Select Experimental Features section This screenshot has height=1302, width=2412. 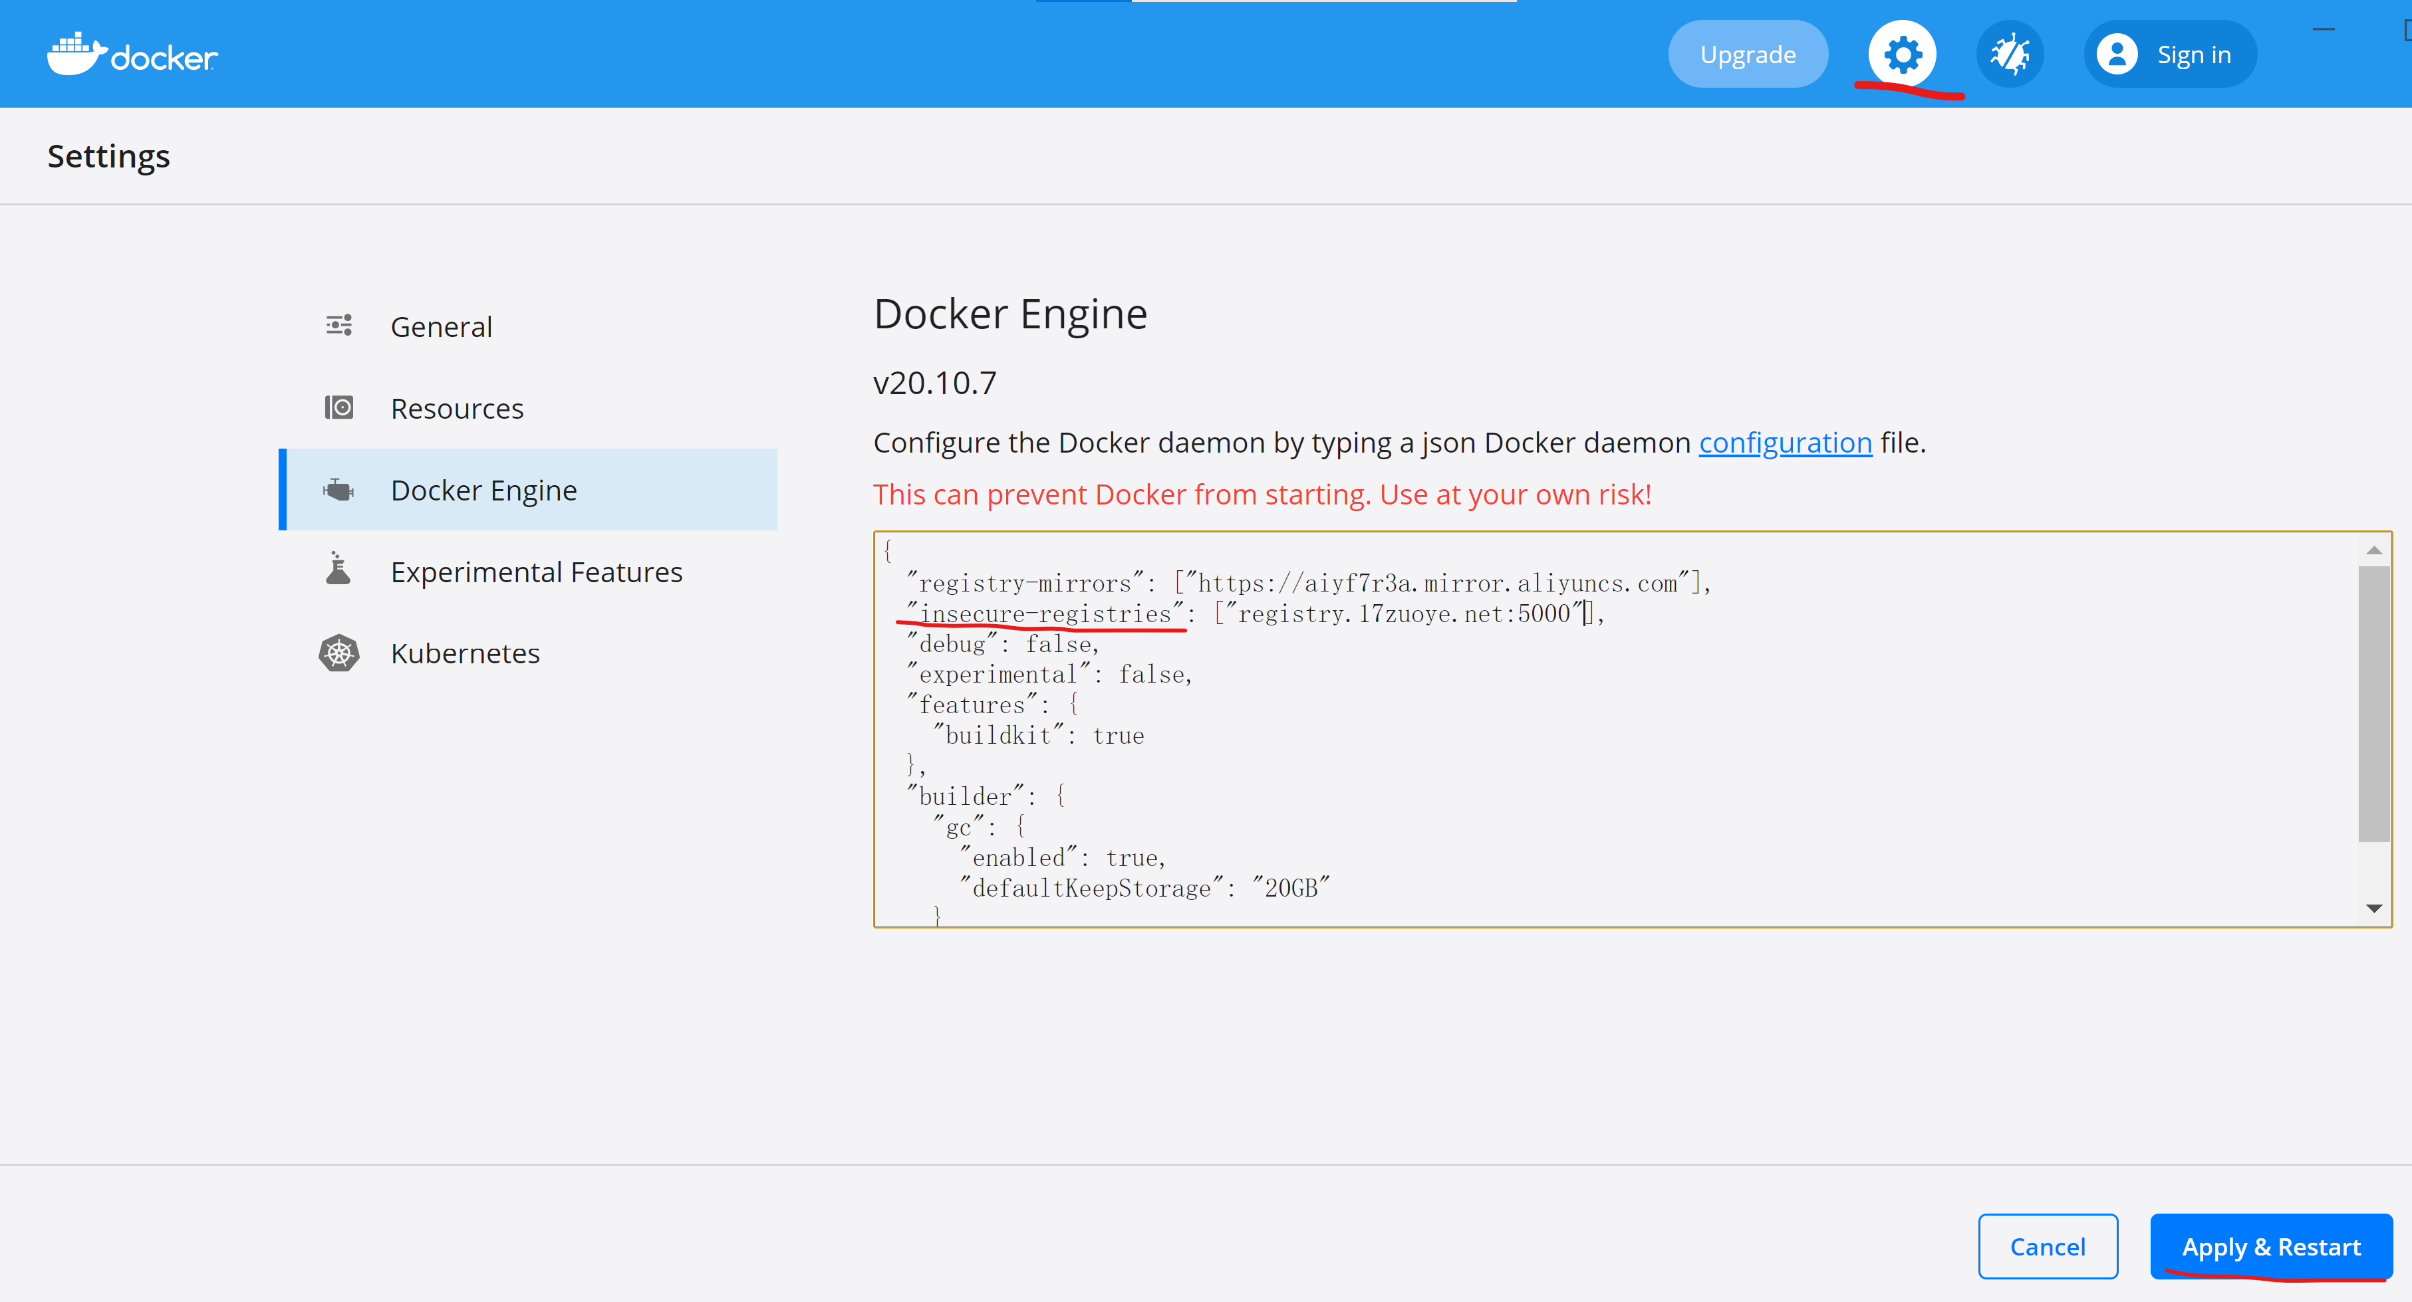point(535,572)
